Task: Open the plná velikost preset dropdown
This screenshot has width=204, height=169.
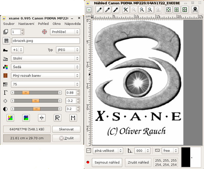Action: tap(108, 151)
